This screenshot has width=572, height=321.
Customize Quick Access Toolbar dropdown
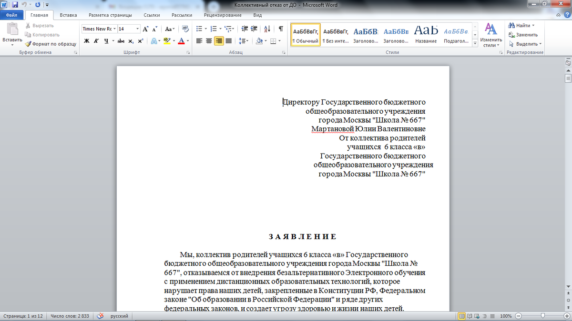click(x=47, y=4)
